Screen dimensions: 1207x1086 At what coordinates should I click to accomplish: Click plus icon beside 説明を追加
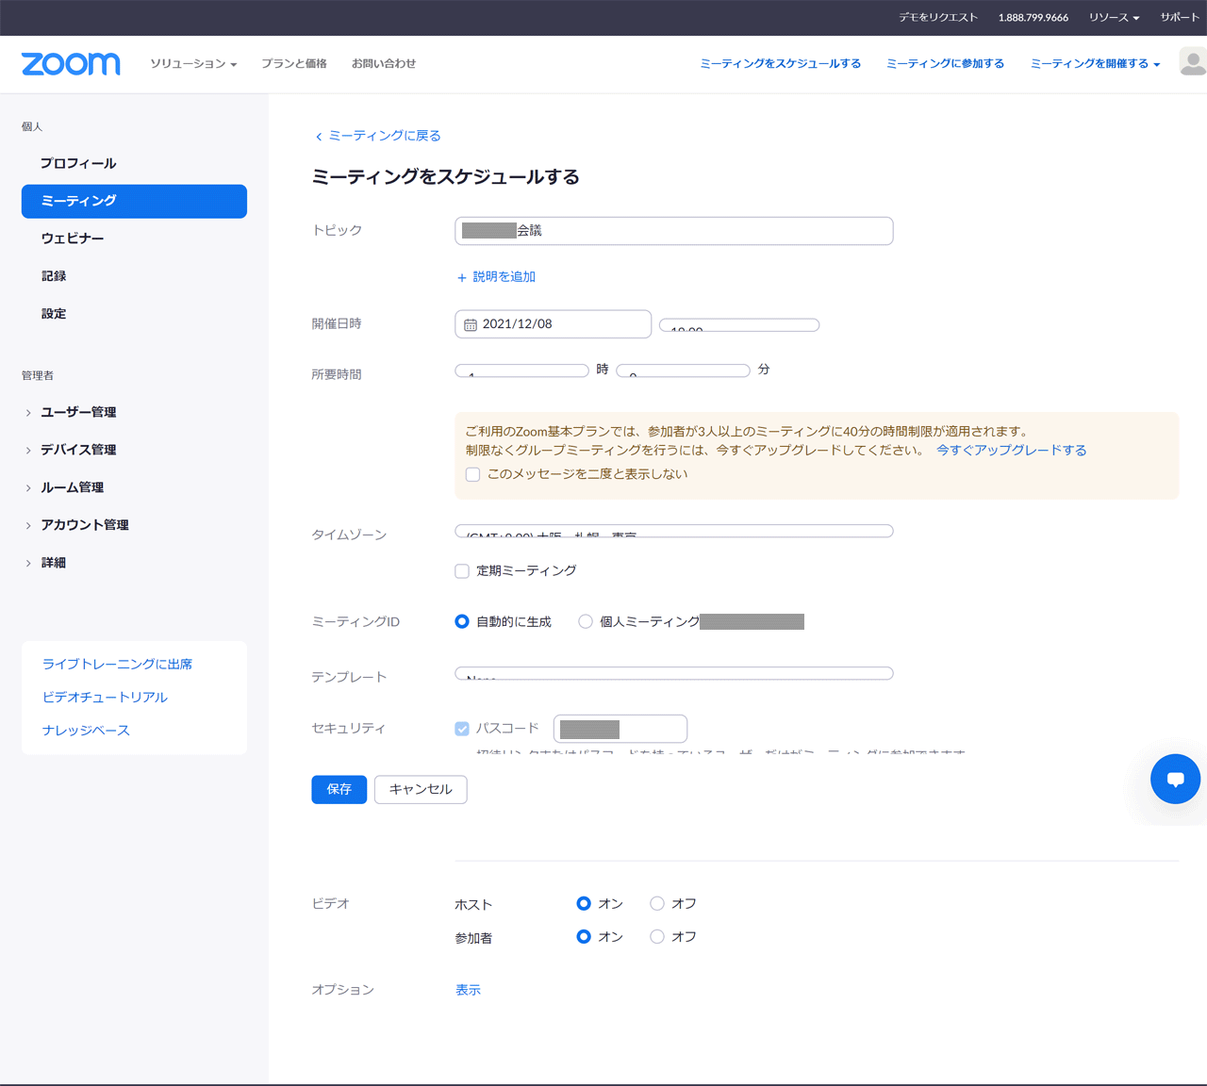pyautogui.click(x=462, y=277)
